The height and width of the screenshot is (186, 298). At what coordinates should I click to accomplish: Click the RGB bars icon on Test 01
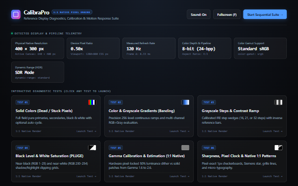[x=92, y=102]
